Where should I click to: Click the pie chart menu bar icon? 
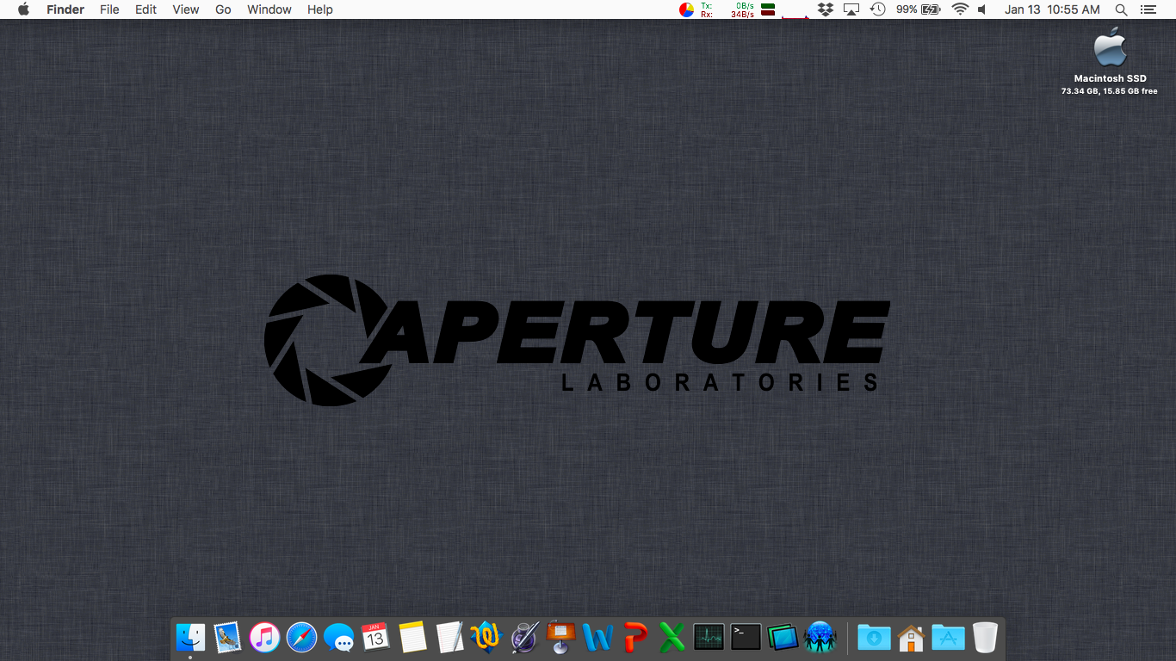pos(686,9)
